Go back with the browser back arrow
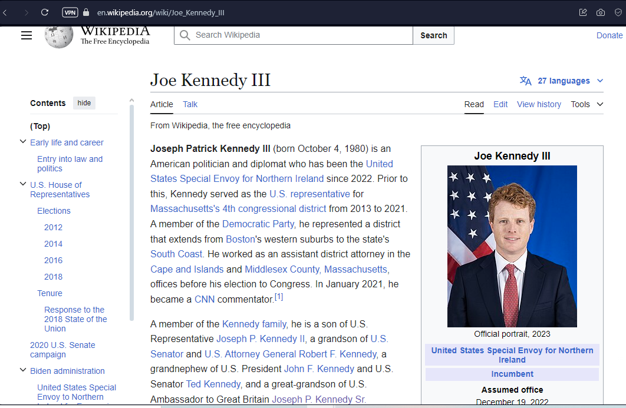626x408 pixels. 5,13
